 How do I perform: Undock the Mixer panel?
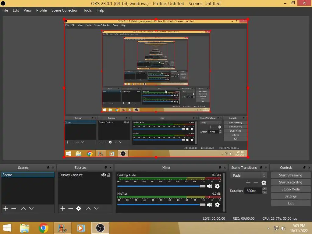[220, 168]
